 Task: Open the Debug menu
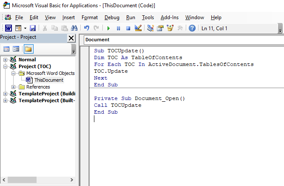point(112,17)
